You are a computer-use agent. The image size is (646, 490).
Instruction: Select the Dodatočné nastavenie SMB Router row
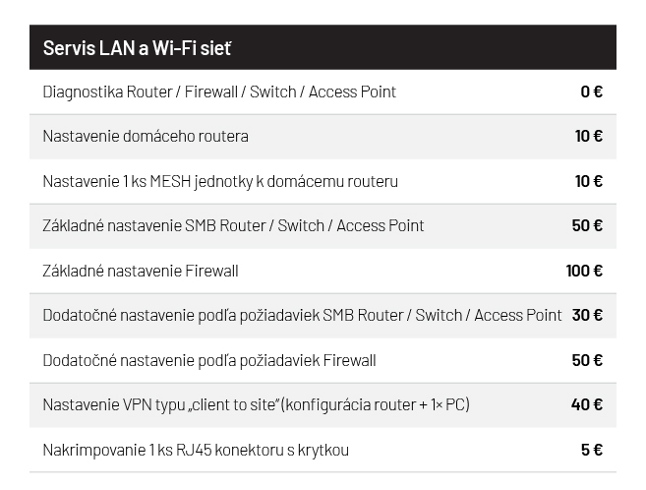point(323,316)
